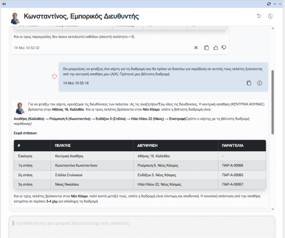Image resolution: width=285 pixels, height=238 pixels.
Task: Give thumbs up to 10:52:32 reply
Action: 215,48
